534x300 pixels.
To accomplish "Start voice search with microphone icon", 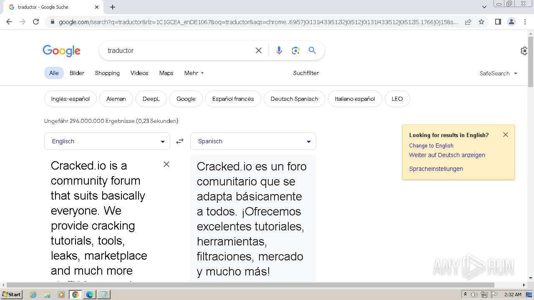I will point(279,50).
